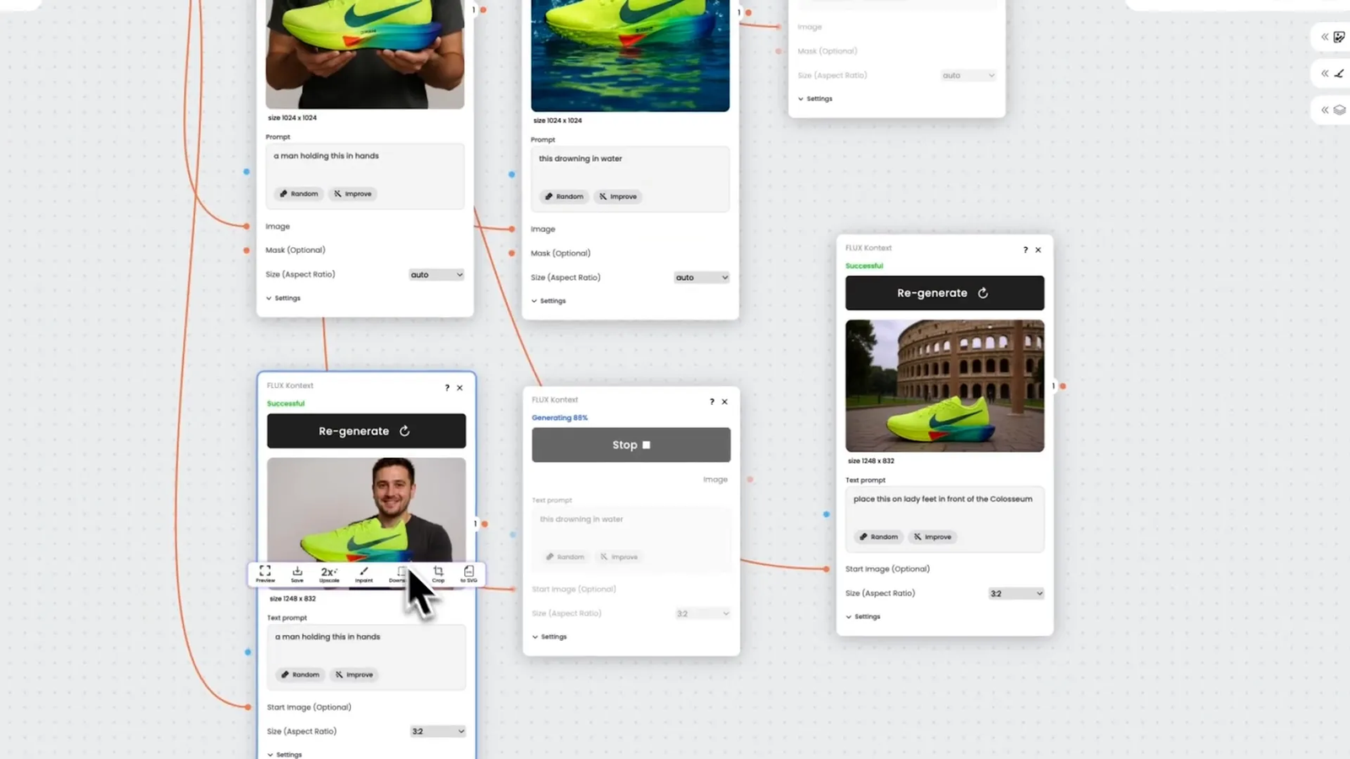Click the Save icon in image toolbar
The width and height of the screenshot is (1350, 759).
(297, 574)
